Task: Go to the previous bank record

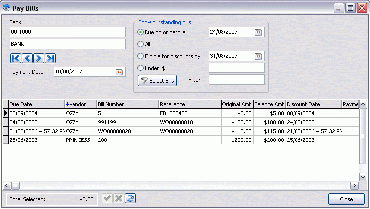Action: click(x=27, y=58)
